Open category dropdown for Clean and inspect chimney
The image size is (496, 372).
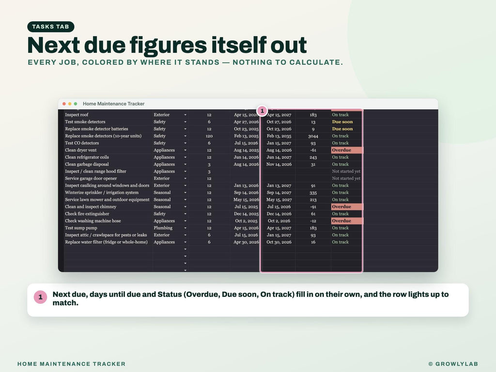click(186, 207)
